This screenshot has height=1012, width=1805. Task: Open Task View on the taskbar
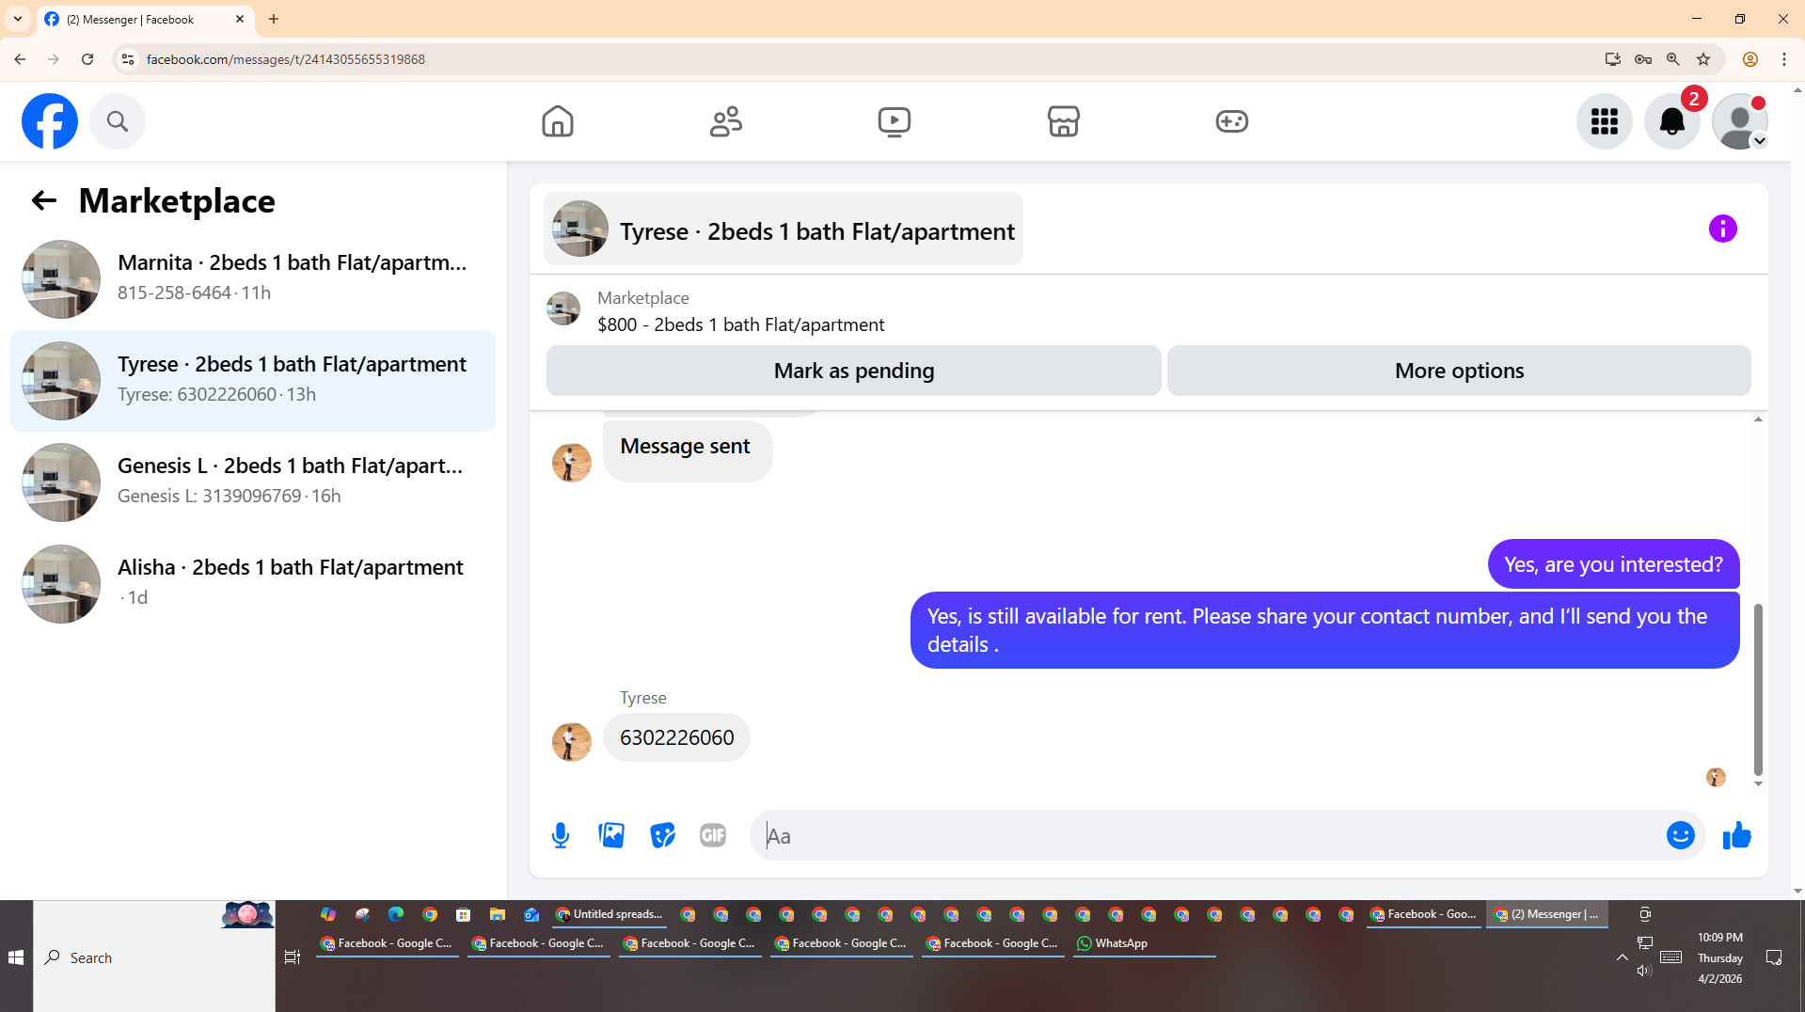293,957
